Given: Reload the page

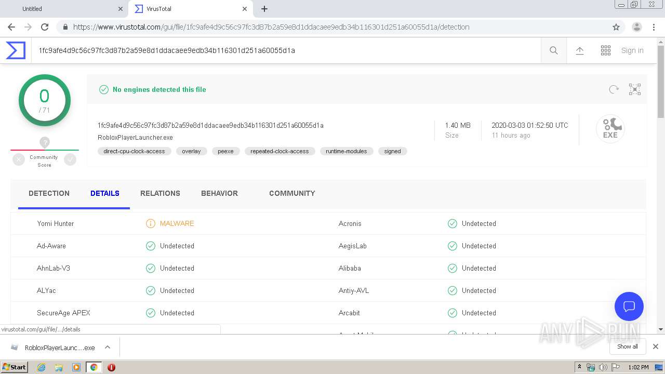Looking at the screenshot, I should click(45, 27).
